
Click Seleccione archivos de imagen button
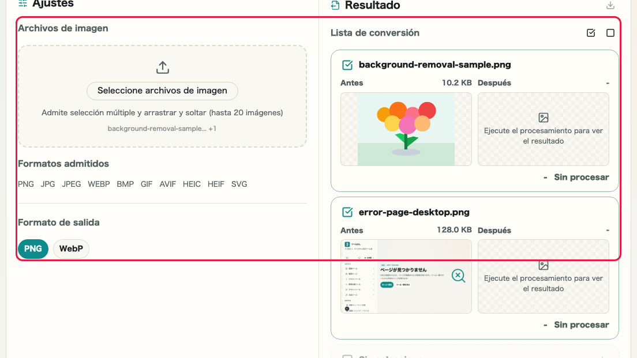coord(163,91)
